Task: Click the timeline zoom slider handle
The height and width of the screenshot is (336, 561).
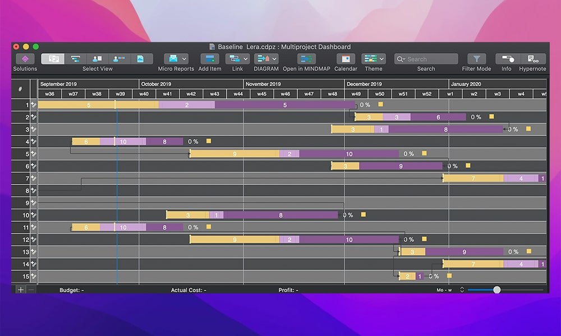Action: pos(496,290)
